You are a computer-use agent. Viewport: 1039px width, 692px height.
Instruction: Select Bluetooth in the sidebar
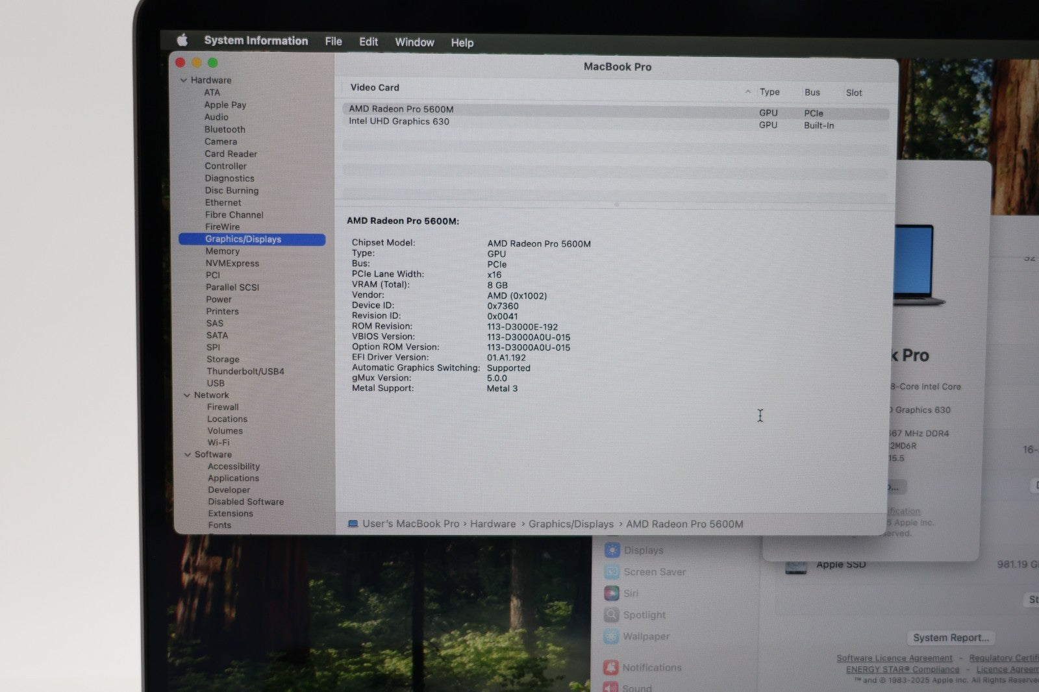(225, 130)
